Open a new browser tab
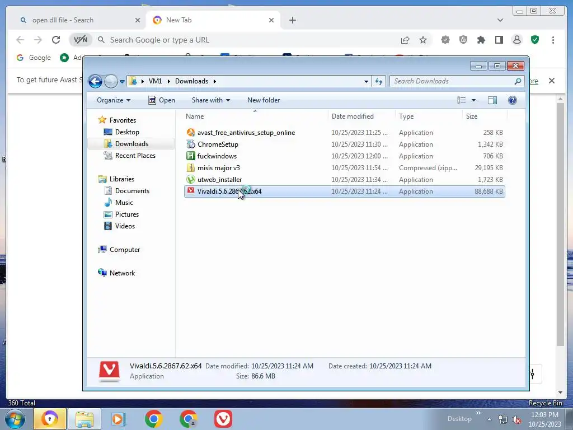 292,20
